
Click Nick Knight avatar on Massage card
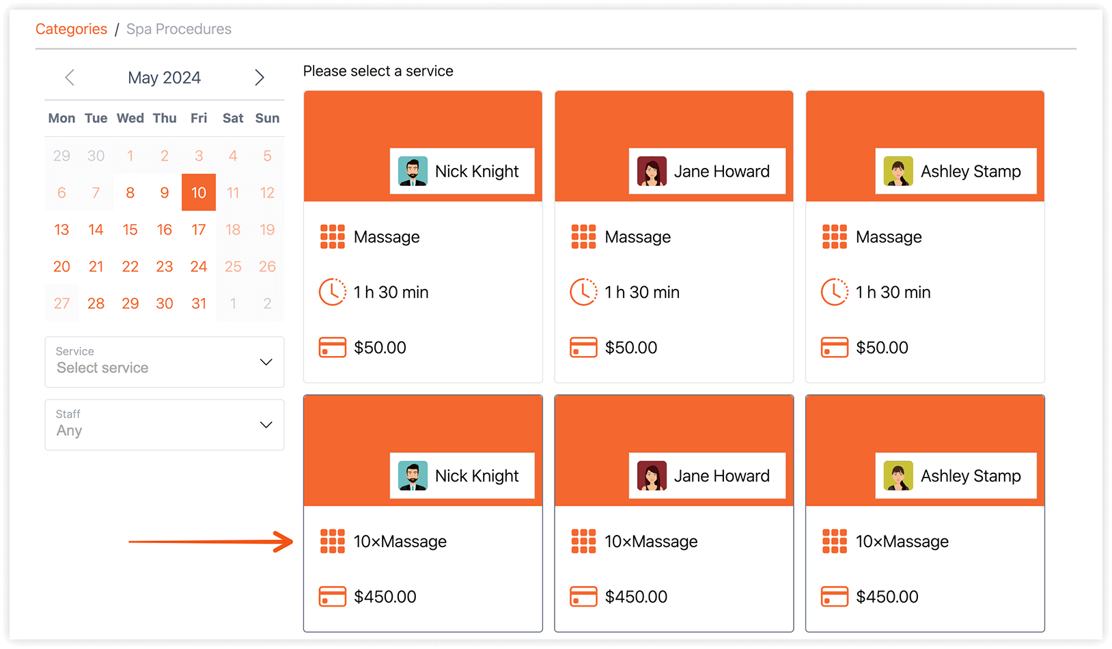point(413,171)
